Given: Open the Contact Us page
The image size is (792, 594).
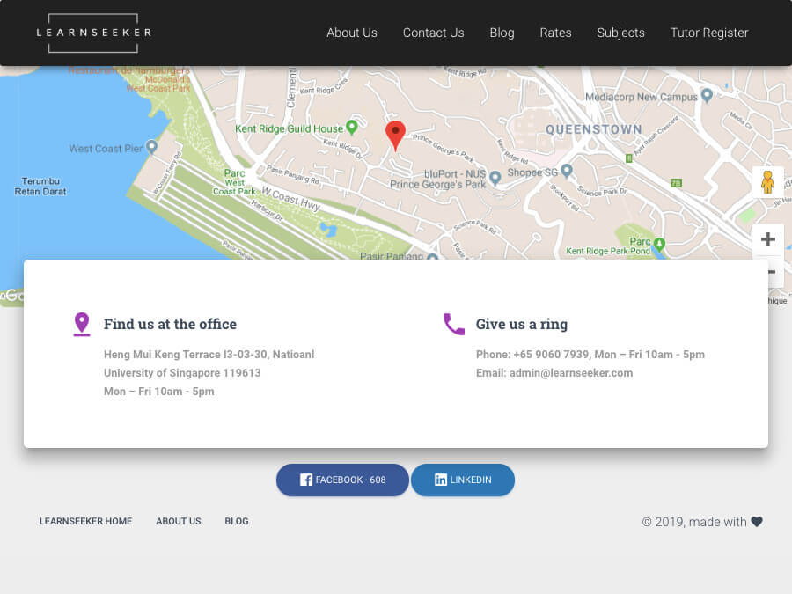Looking at the screenshot, I should click(x=433, y=33).
